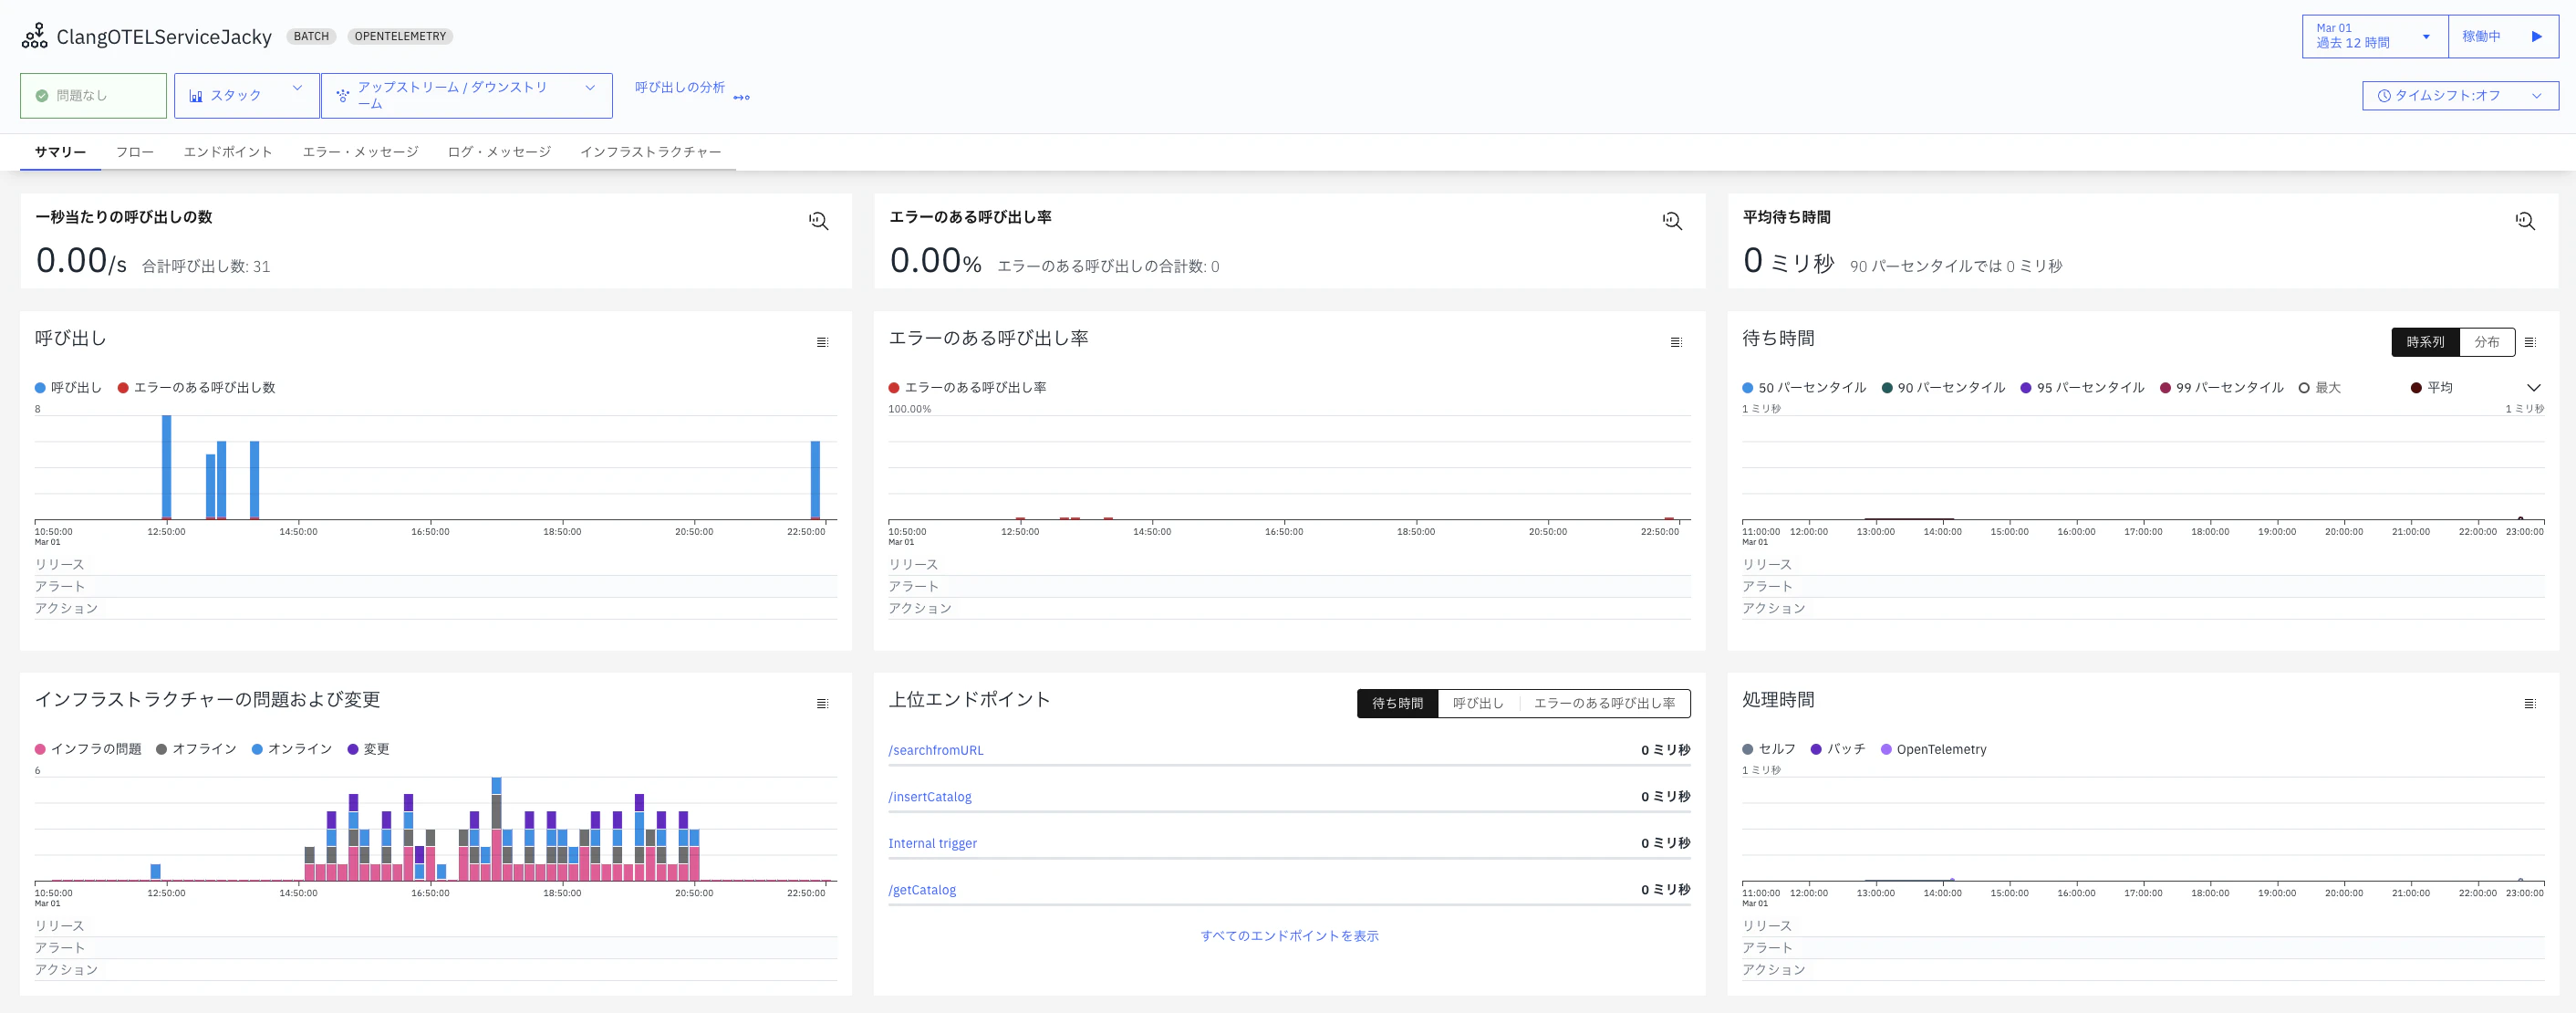This screenshot has width=2576, height=1013.
Task: Click the upstream/downstream dependency icon
Action: click(343, 96)
